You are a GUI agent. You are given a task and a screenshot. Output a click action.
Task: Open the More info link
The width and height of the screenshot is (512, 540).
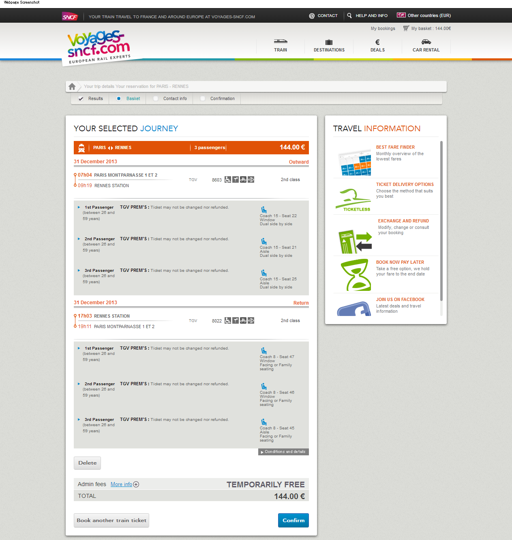(x=121, y=485)
